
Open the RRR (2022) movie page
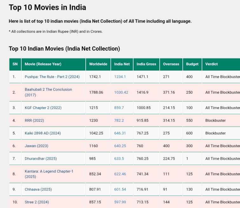click(34, 120)
